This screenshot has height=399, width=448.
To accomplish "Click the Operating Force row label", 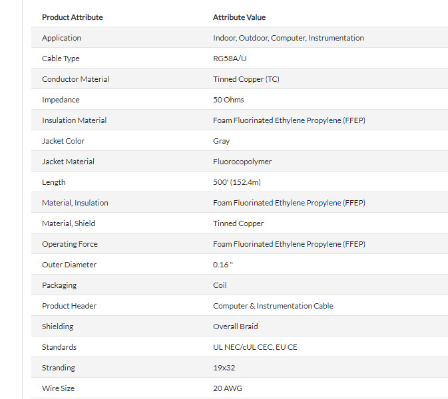I will point(70,244).
